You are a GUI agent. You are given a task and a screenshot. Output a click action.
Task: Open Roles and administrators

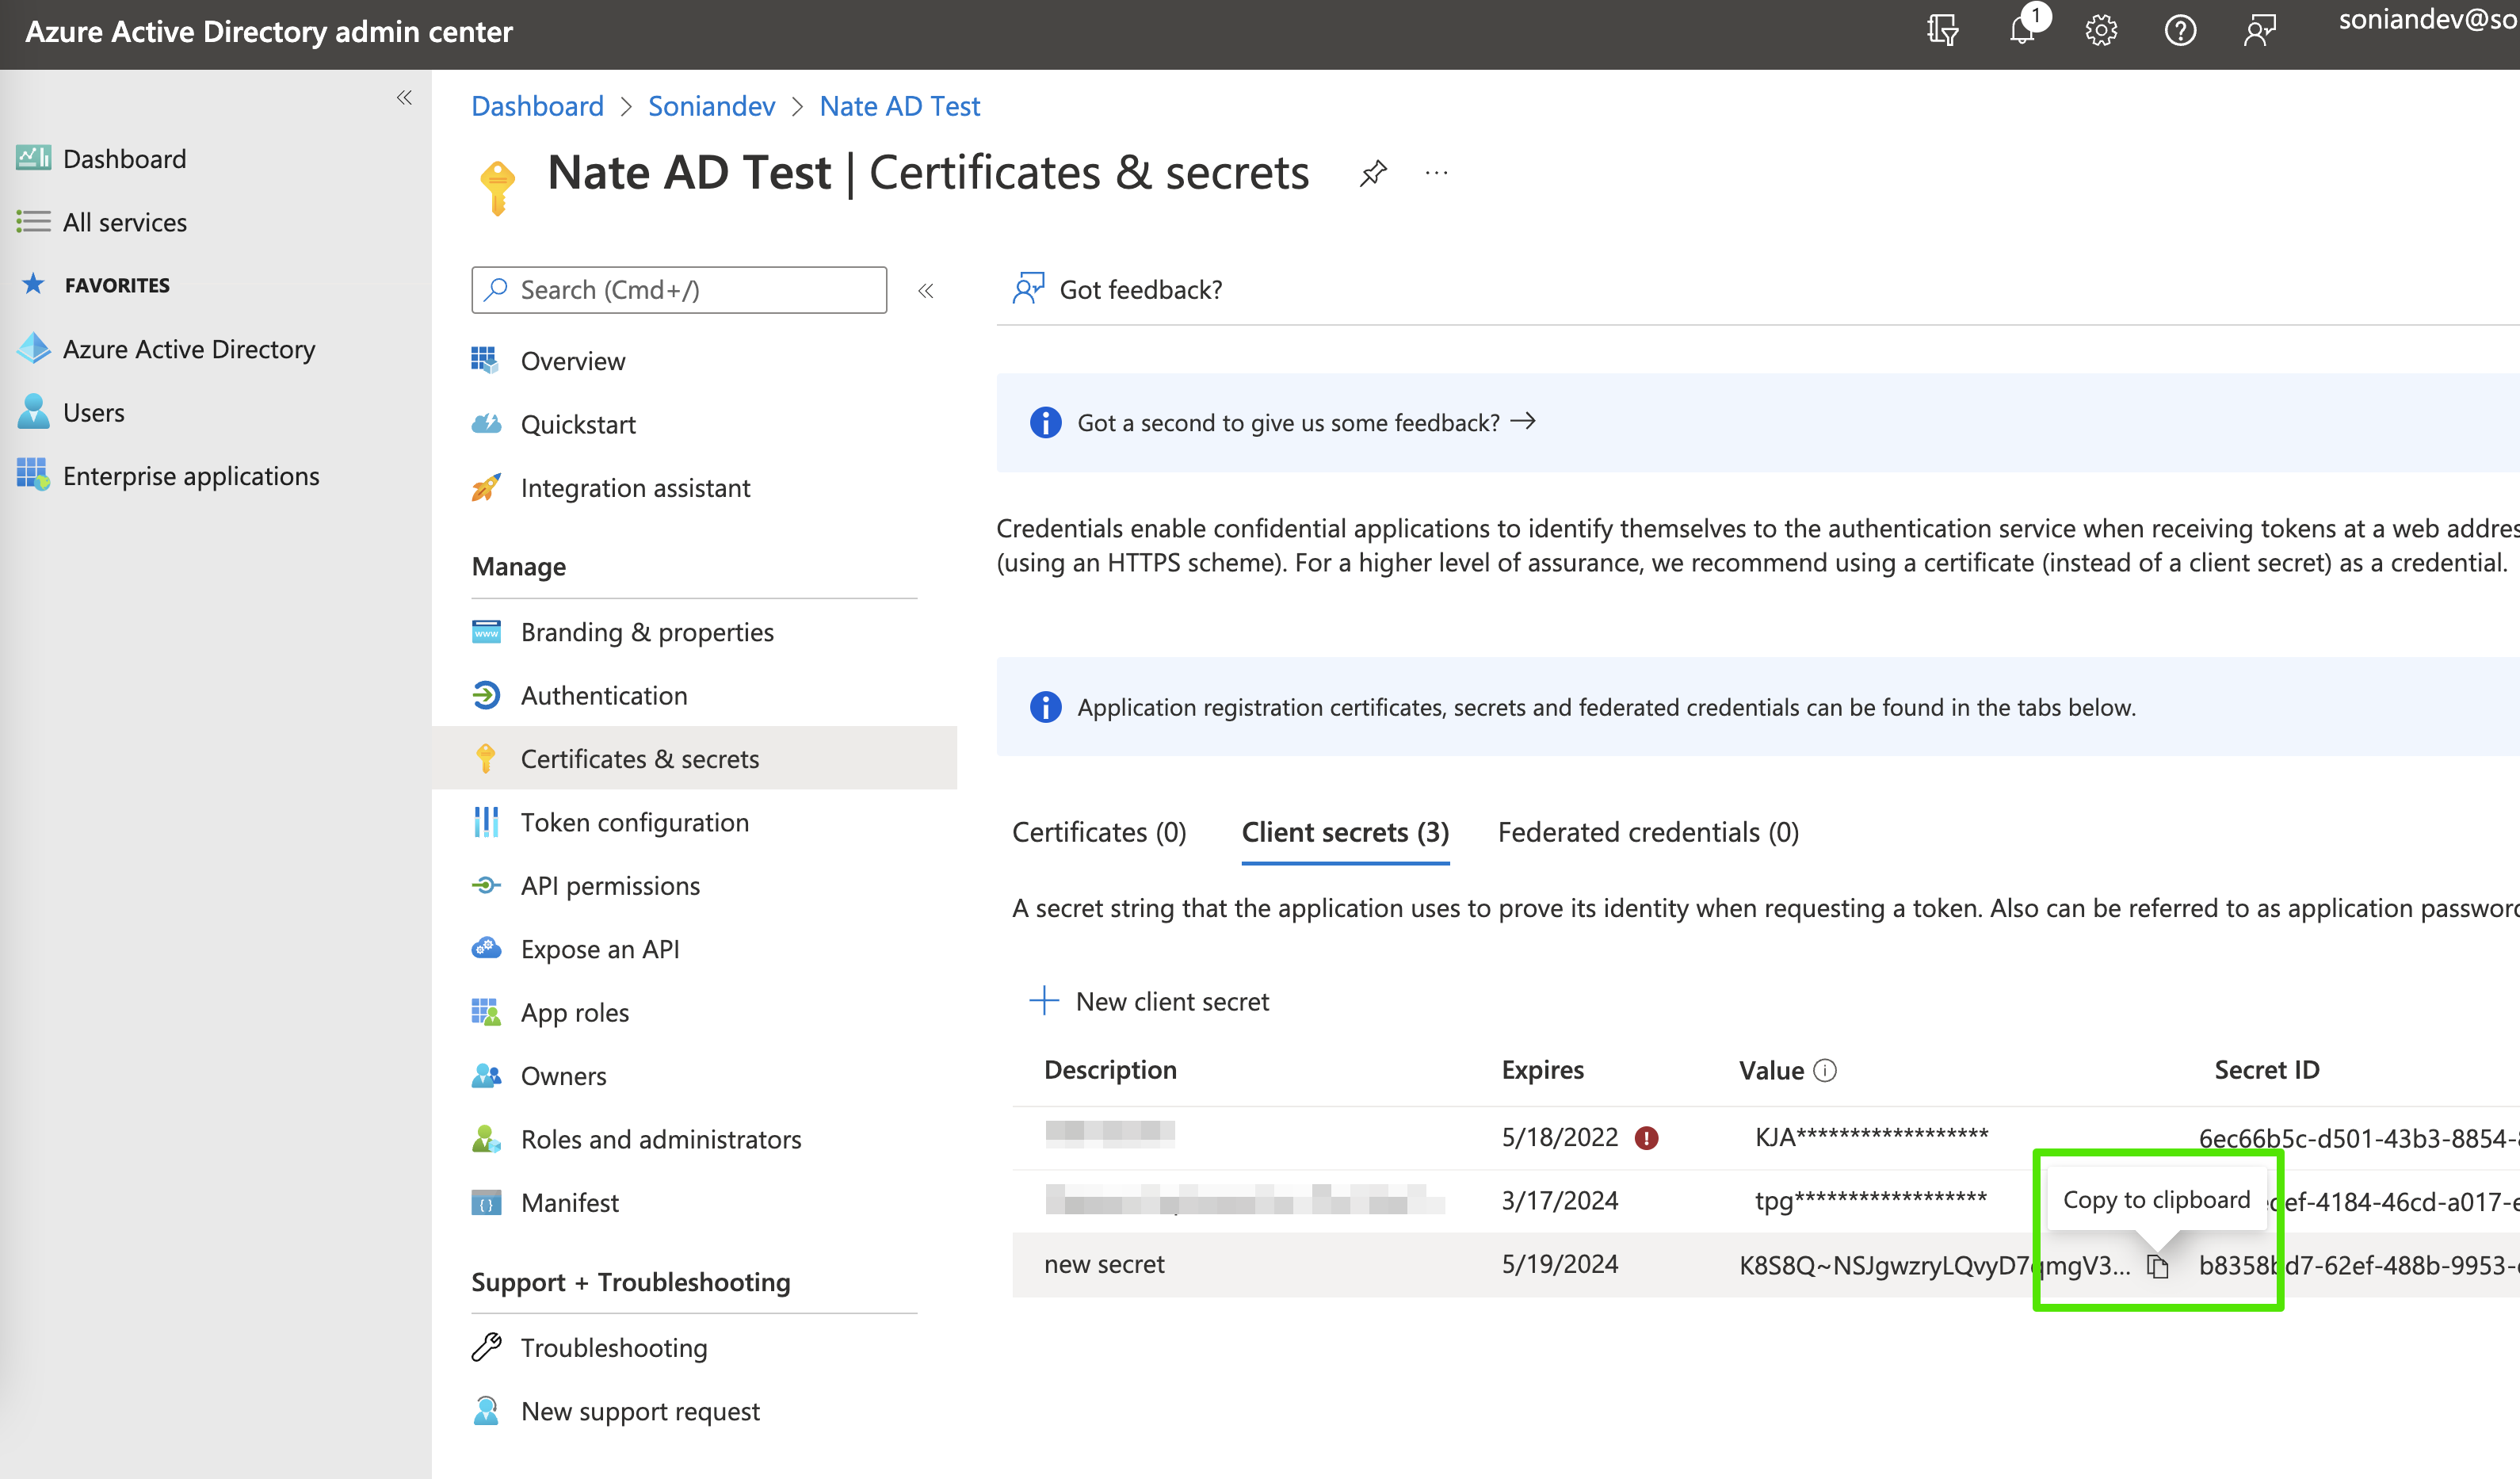(661, 1139)
